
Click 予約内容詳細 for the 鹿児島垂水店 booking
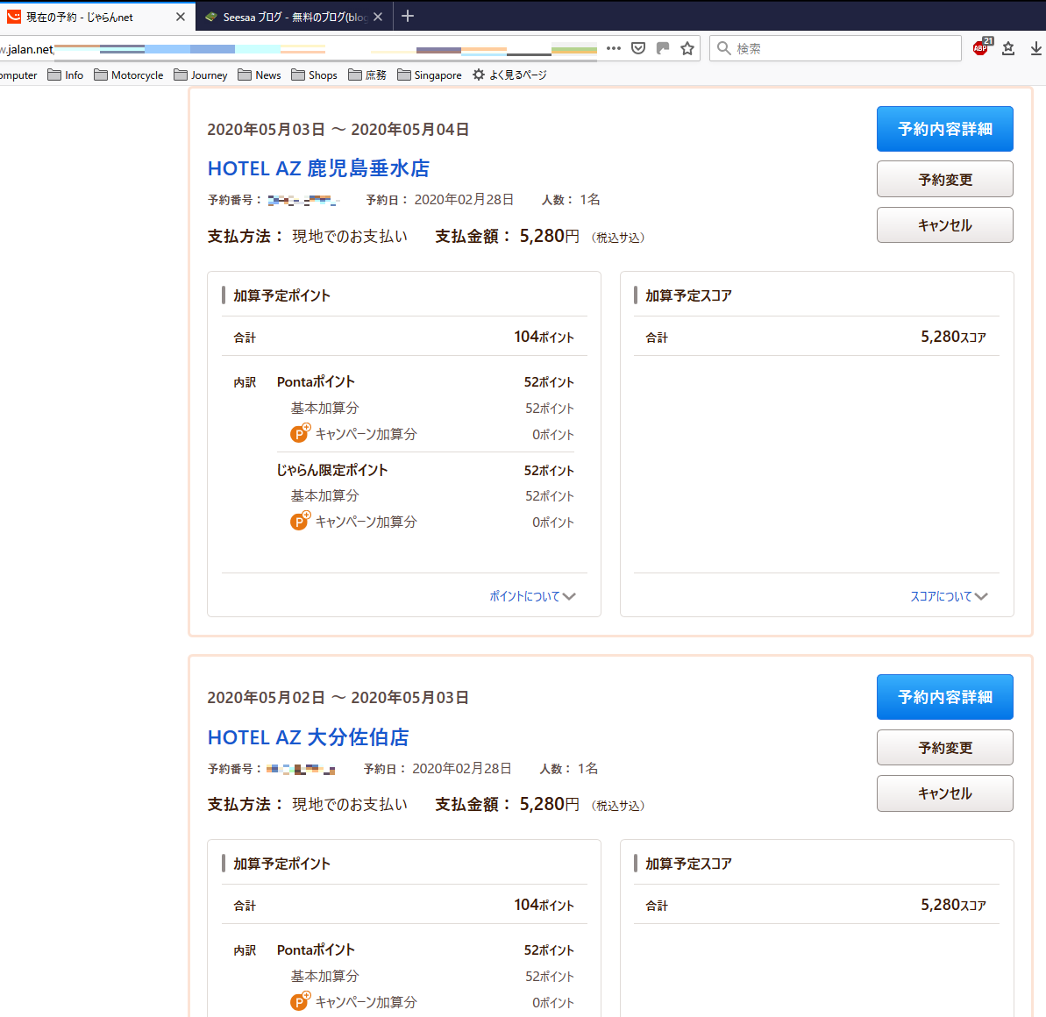(944, 129)
